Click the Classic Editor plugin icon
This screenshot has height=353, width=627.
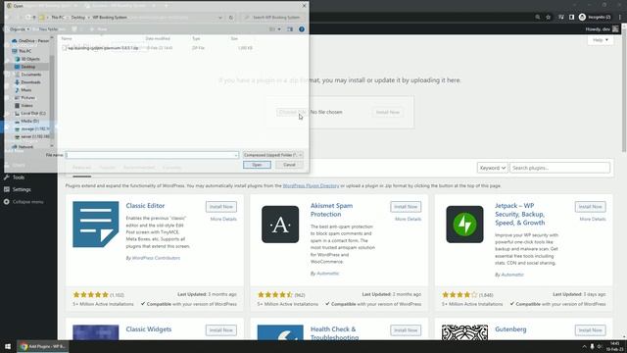(96, 225)
